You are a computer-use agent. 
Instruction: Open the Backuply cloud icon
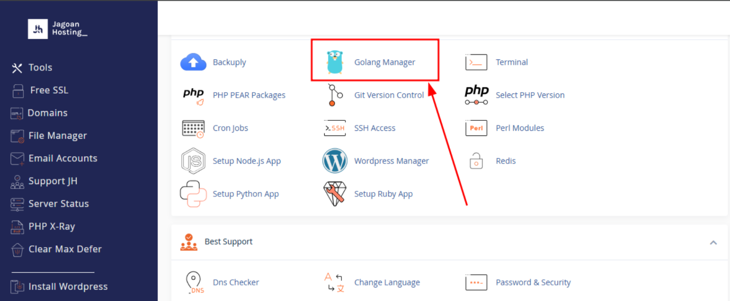pyautogui.click(x=193, y=62)
